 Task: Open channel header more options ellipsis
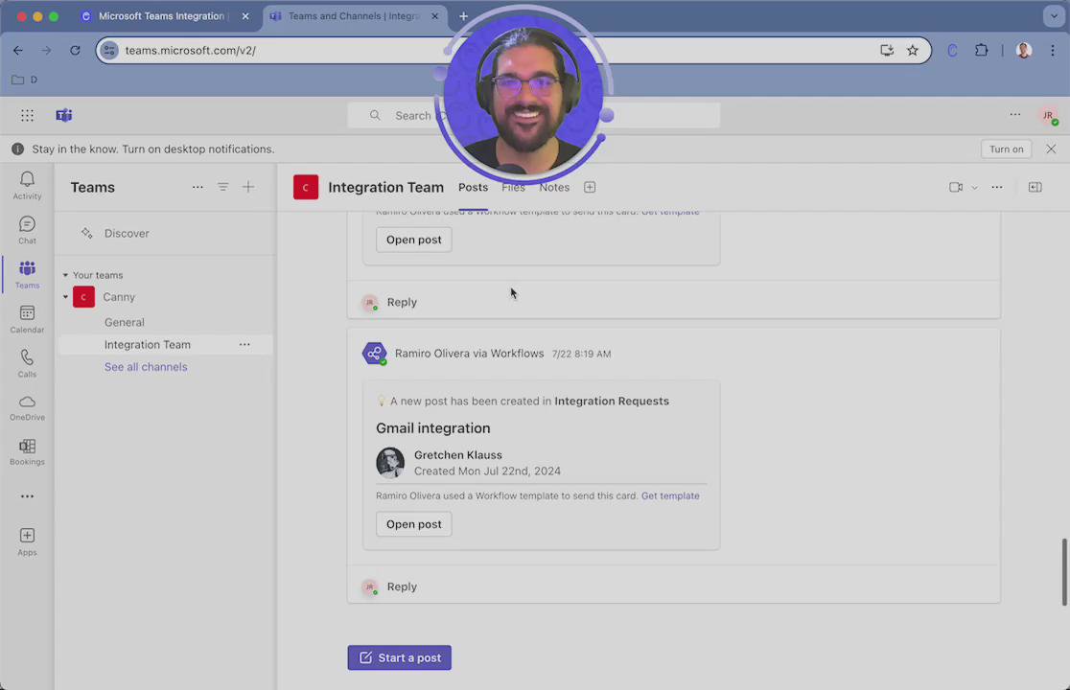coord(997,187)
